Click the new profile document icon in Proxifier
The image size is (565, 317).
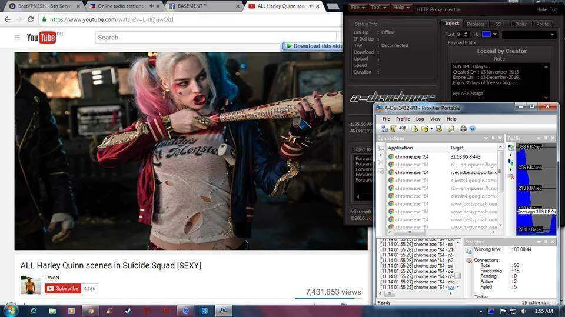tap(415, 129)
